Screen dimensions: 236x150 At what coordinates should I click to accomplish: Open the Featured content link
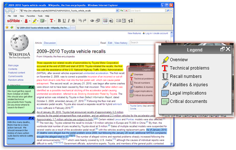point(17,73)
